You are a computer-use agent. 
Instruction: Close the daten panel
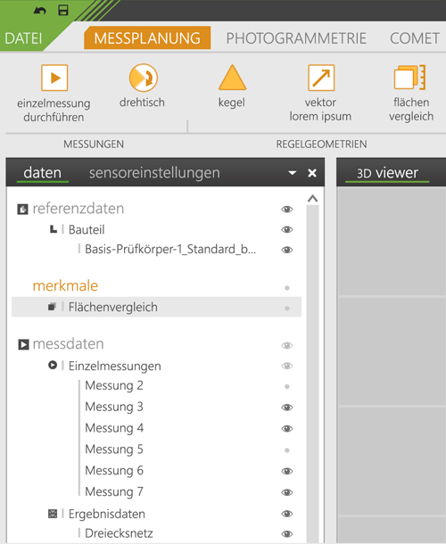[312, 173]
